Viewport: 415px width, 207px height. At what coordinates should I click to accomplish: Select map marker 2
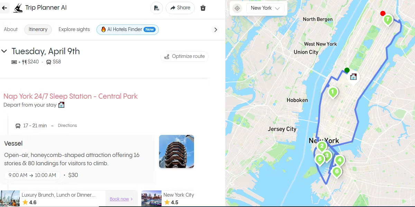coord(322,146)
